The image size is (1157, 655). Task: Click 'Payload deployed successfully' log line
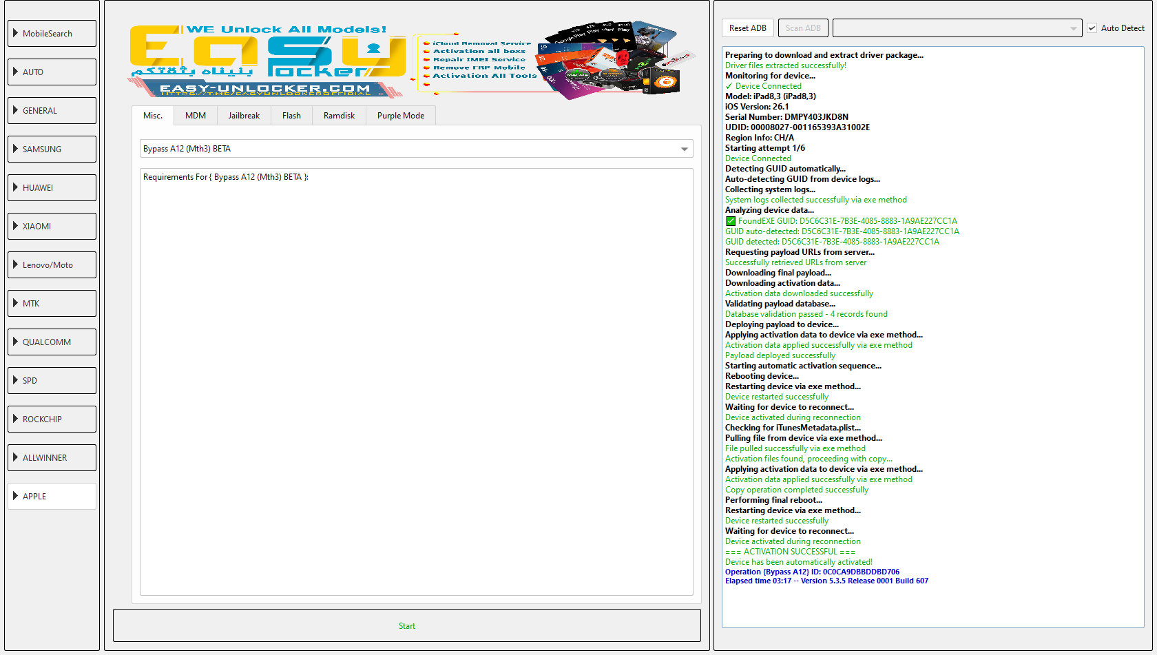(780, 355)
